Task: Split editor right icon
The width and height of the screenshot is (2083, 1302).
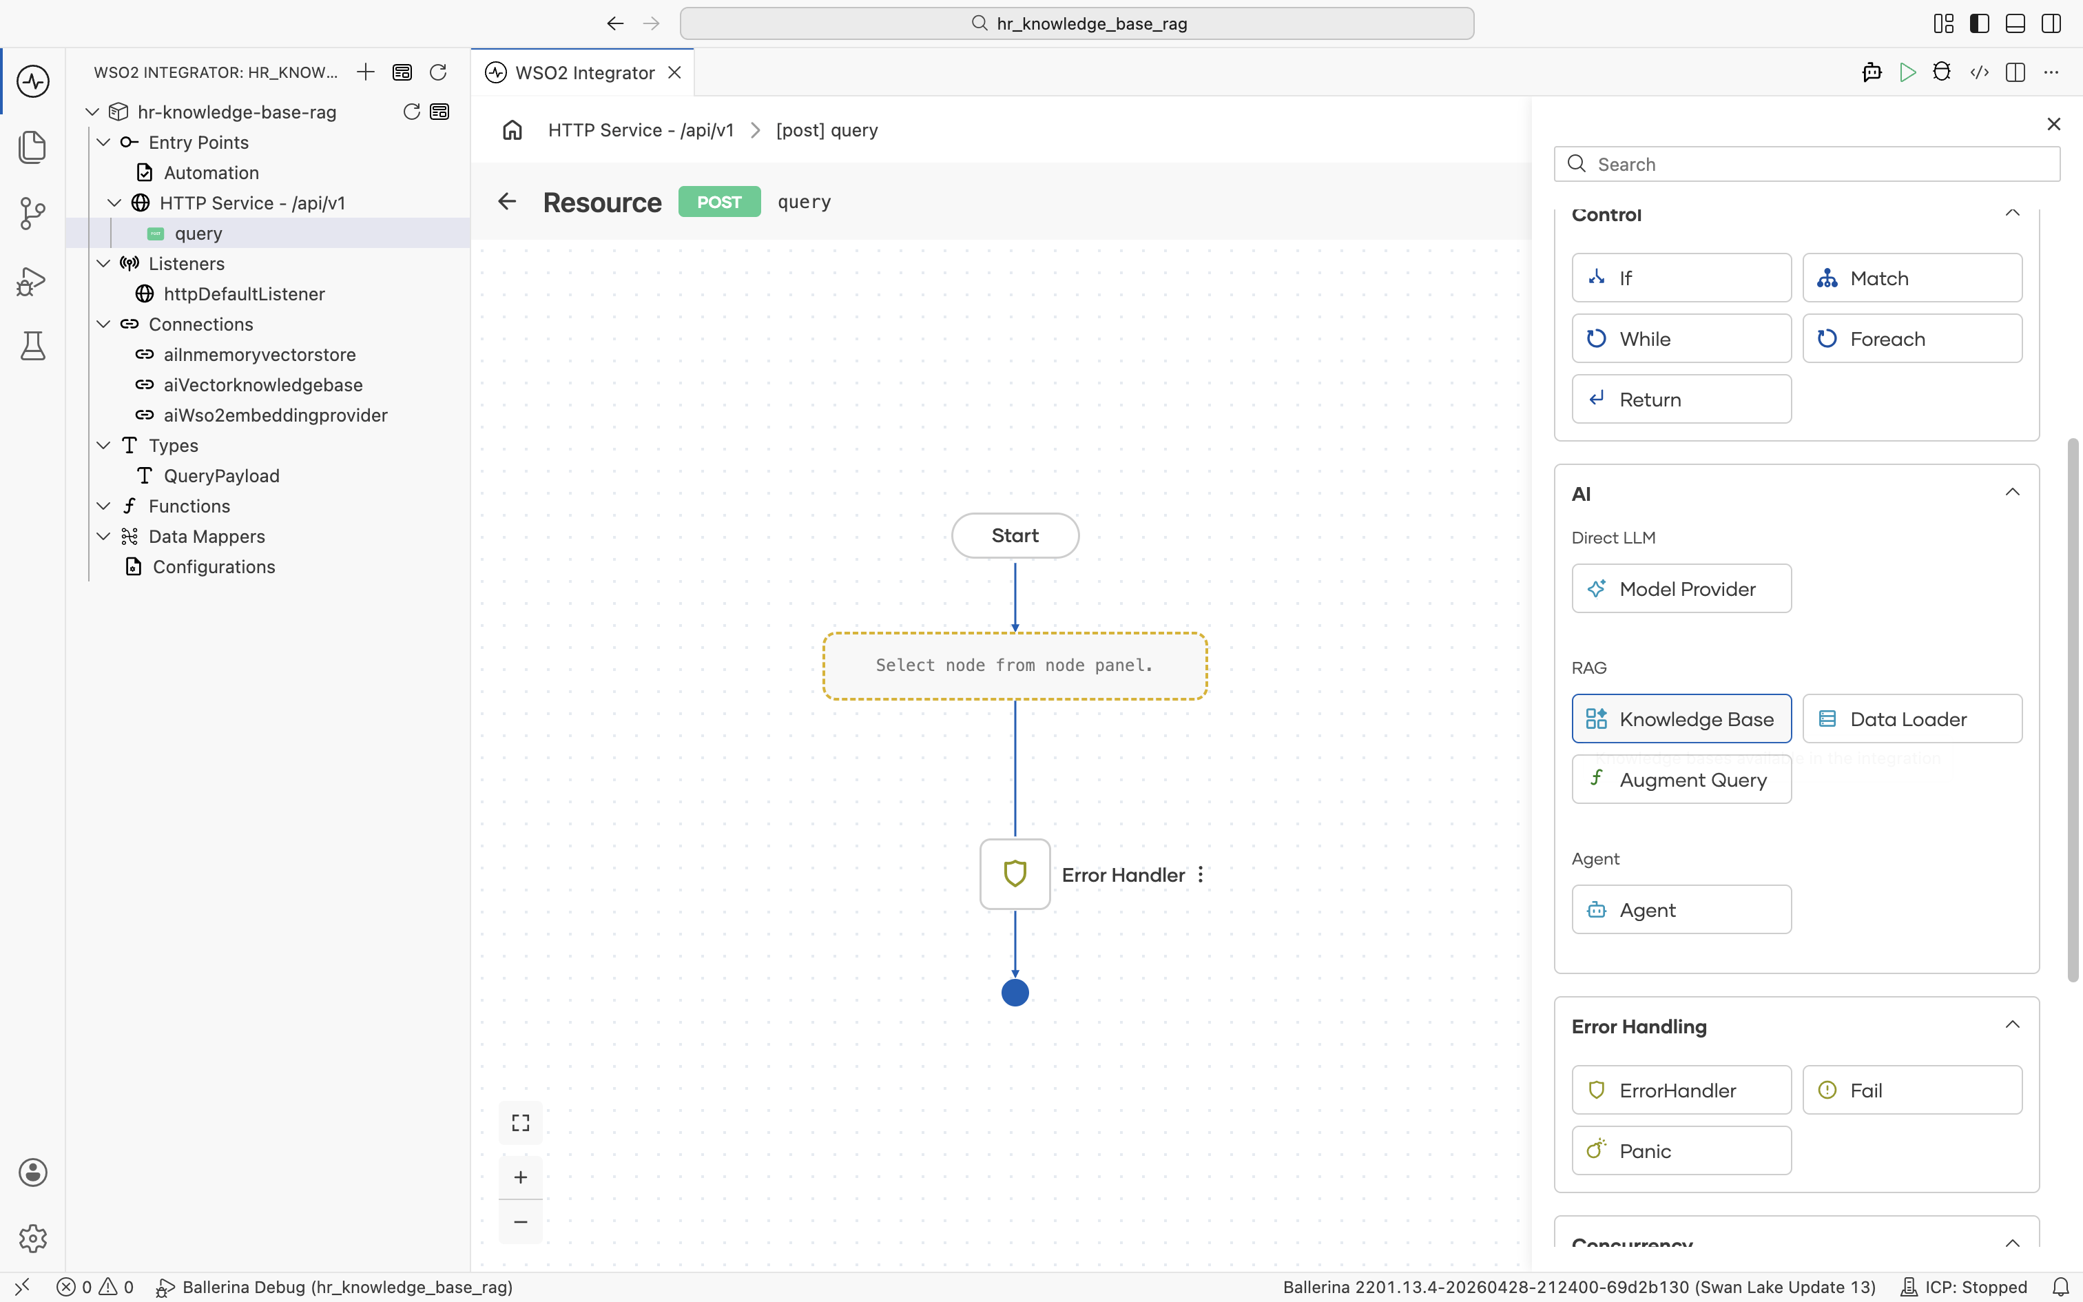Action: tap(2015, 72)
